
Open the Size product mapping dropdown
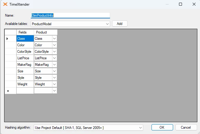coord(54,71)
